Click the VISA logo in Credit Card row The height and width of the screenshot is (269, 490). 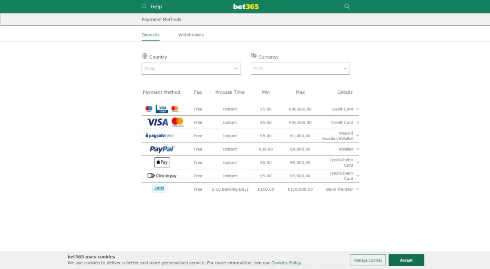point(157,122)
